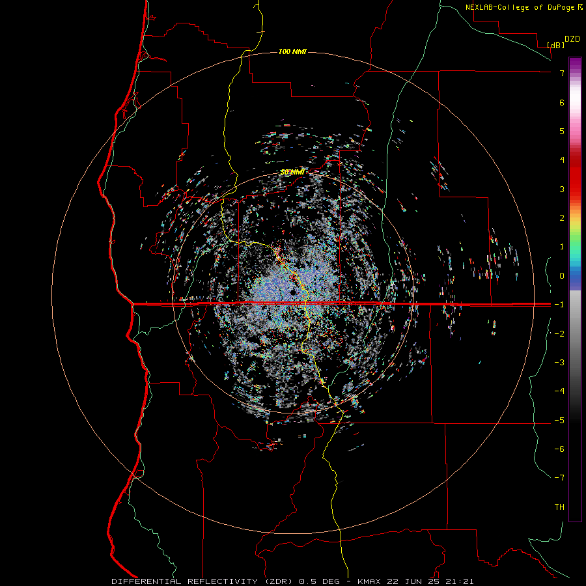Click the 2 value on color scale
The height and width of the screenshot is (586, 586).
pos(562,218)
